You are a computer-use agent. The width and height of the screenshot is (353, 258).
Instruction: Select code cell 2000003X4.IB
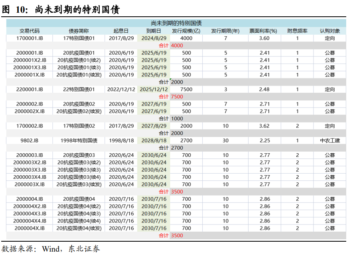coord(30,177)
